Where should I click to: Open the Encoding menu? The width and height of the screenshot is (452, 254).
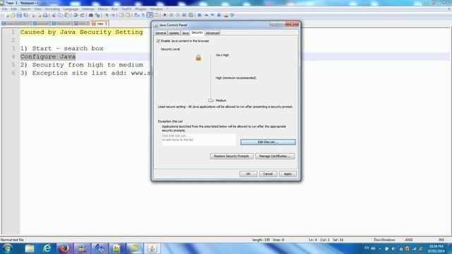coord(52,9)
